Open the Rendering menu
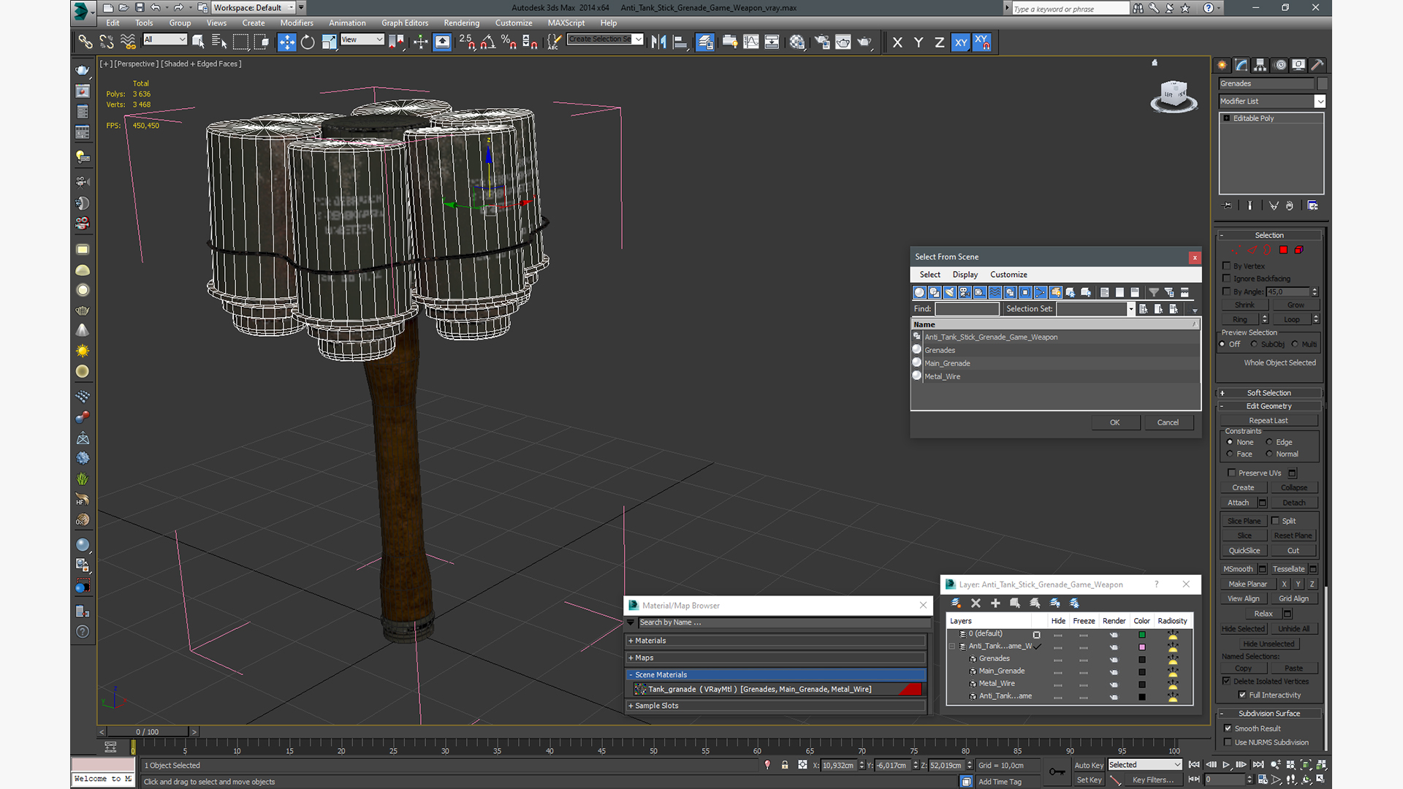The width and height of the screenshot is (1403, 789). pyautogui.click(x=461, y=23)
